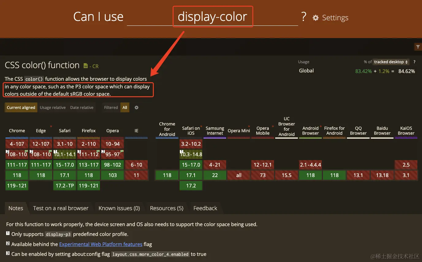The height and width of the screenshot is (262, 422).
Task: Click the Chrome column header
Action: [17, 131]
